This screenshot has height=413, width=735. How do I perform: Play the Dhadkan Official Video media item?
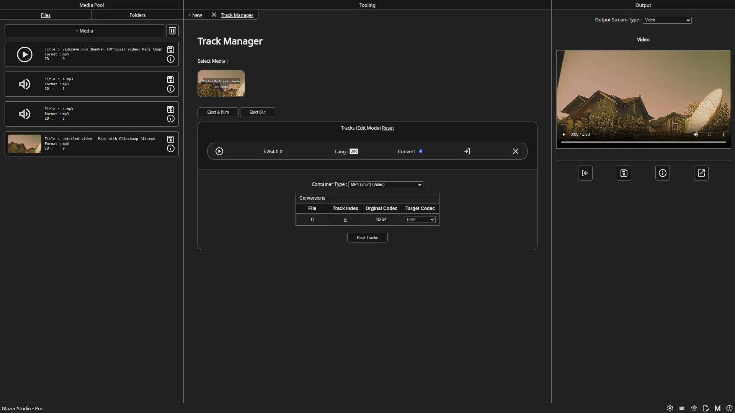tap(24, 54)
